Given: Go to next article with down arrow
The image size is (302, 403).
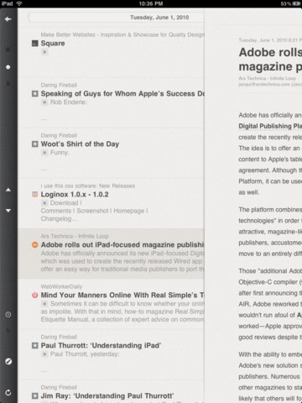Looking at the screenshot, I should 8,211.
